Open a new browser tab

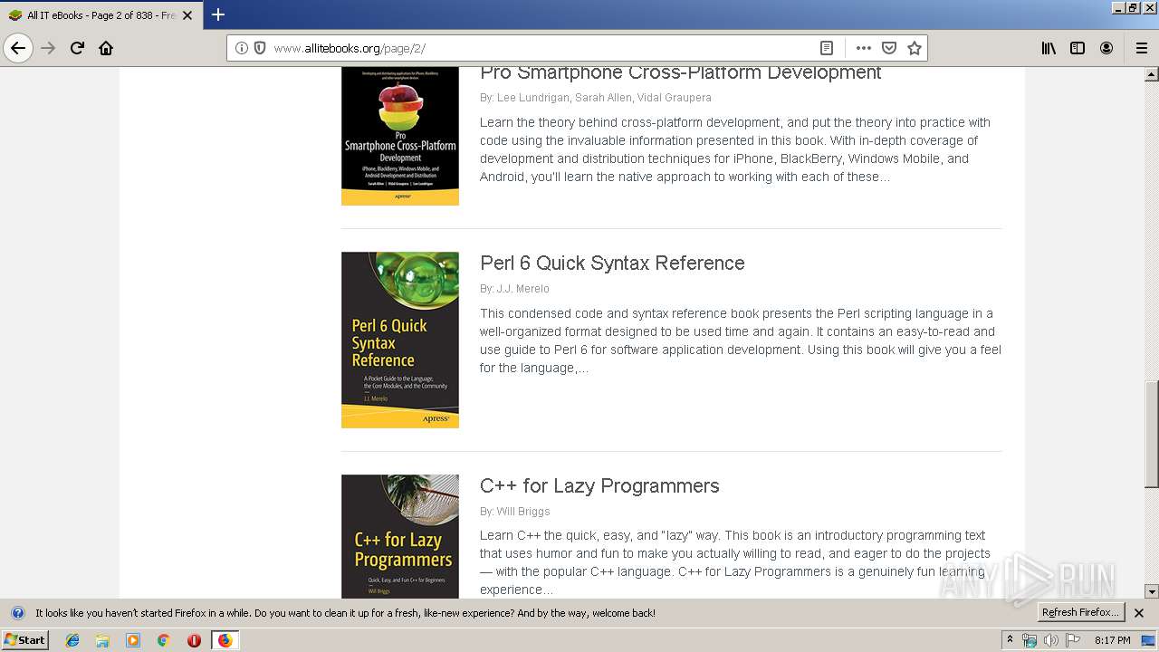pos(218,15)
